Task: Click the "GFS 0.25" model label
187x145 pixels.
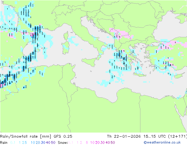Action: [x=63, y=136]
